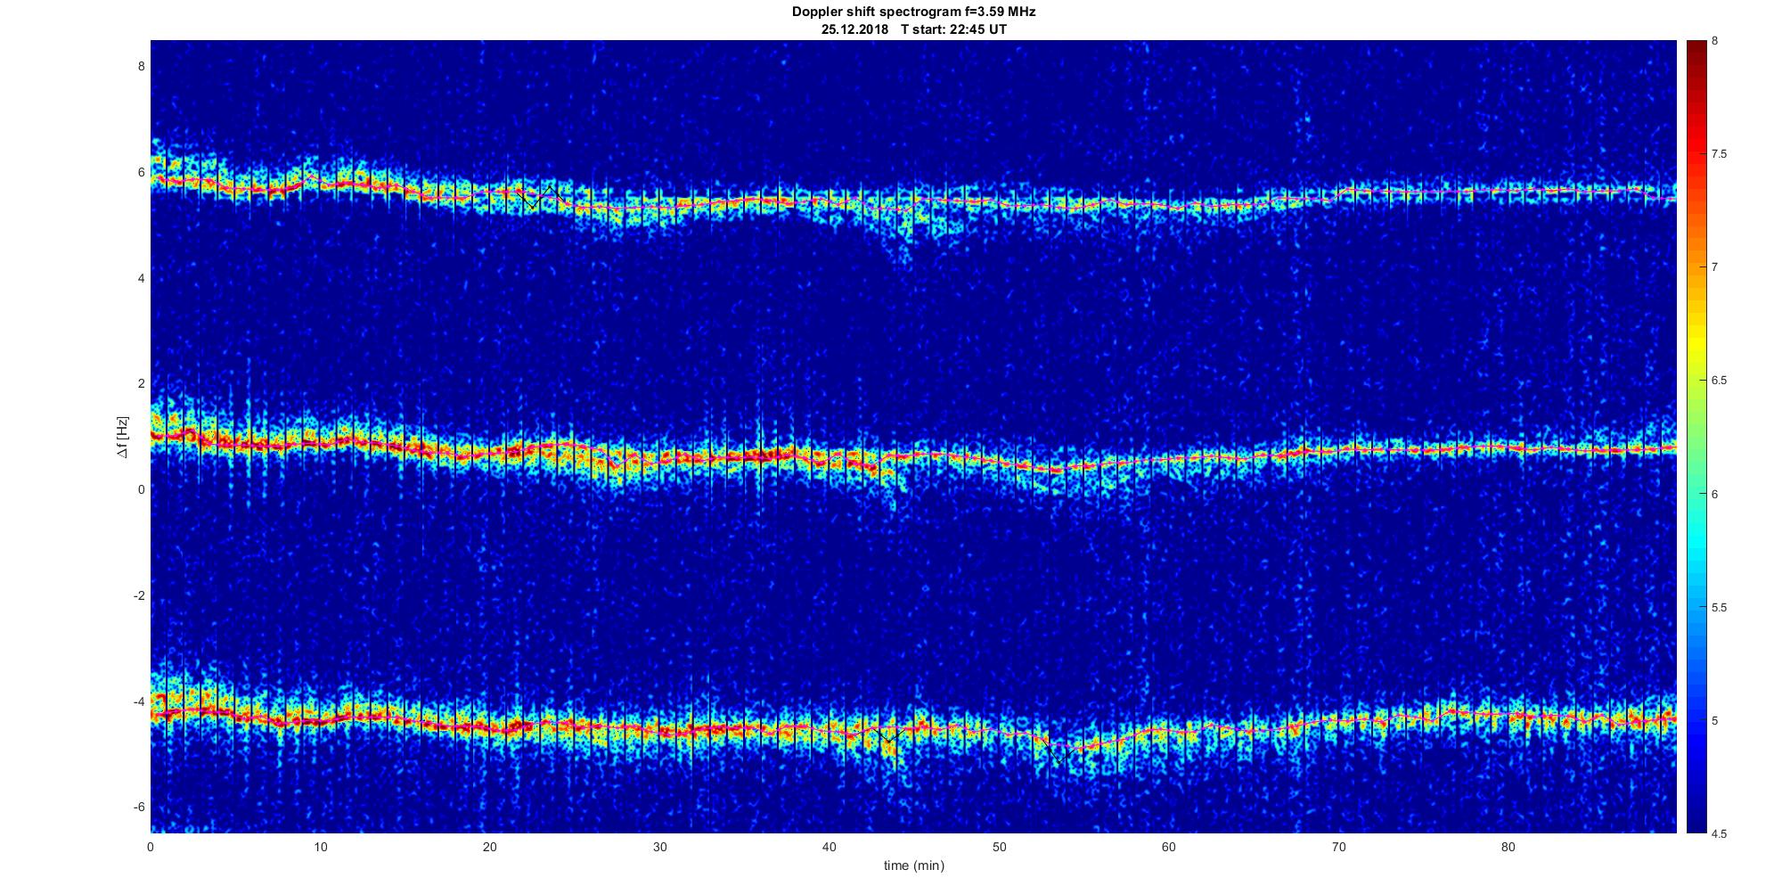The width and height of the screenshot is (1782, 894).
Task: Click the time-axis tick label '70'
Action: (1338, 847)
